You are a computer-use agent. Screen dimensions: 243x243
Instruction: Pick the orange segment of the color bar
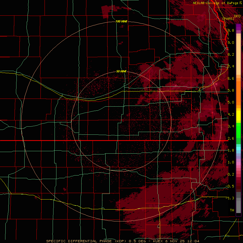(238, 92)
